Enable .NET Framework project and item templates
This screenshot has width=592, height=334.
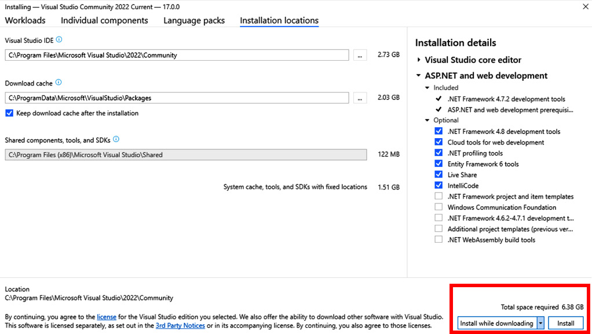(438, 196)
